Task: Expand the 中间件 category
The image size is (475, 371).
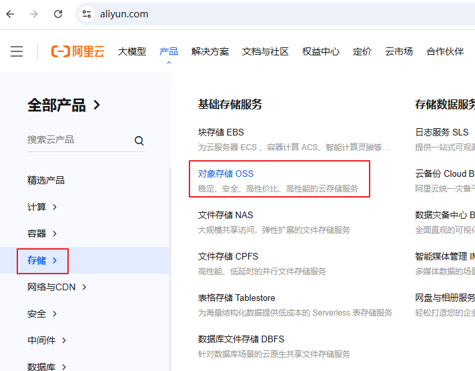Action: click(47, 340)
